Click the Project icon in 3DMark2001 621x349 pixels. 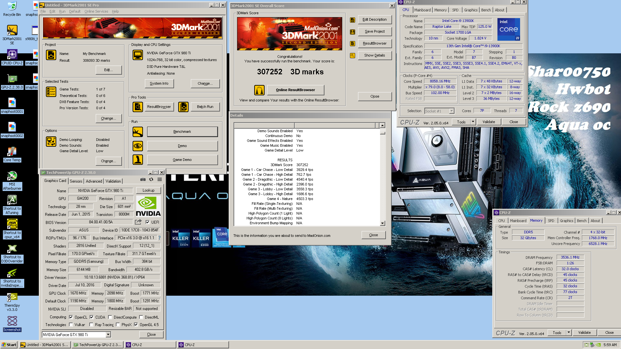(51, 55)
